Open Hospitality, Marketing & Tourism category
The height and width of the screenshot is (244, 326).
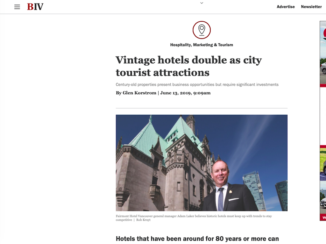click(202, 45)
